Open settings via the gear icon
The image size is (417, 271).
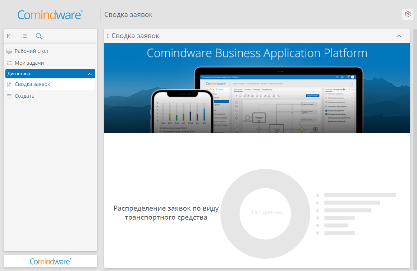(407, 14)
